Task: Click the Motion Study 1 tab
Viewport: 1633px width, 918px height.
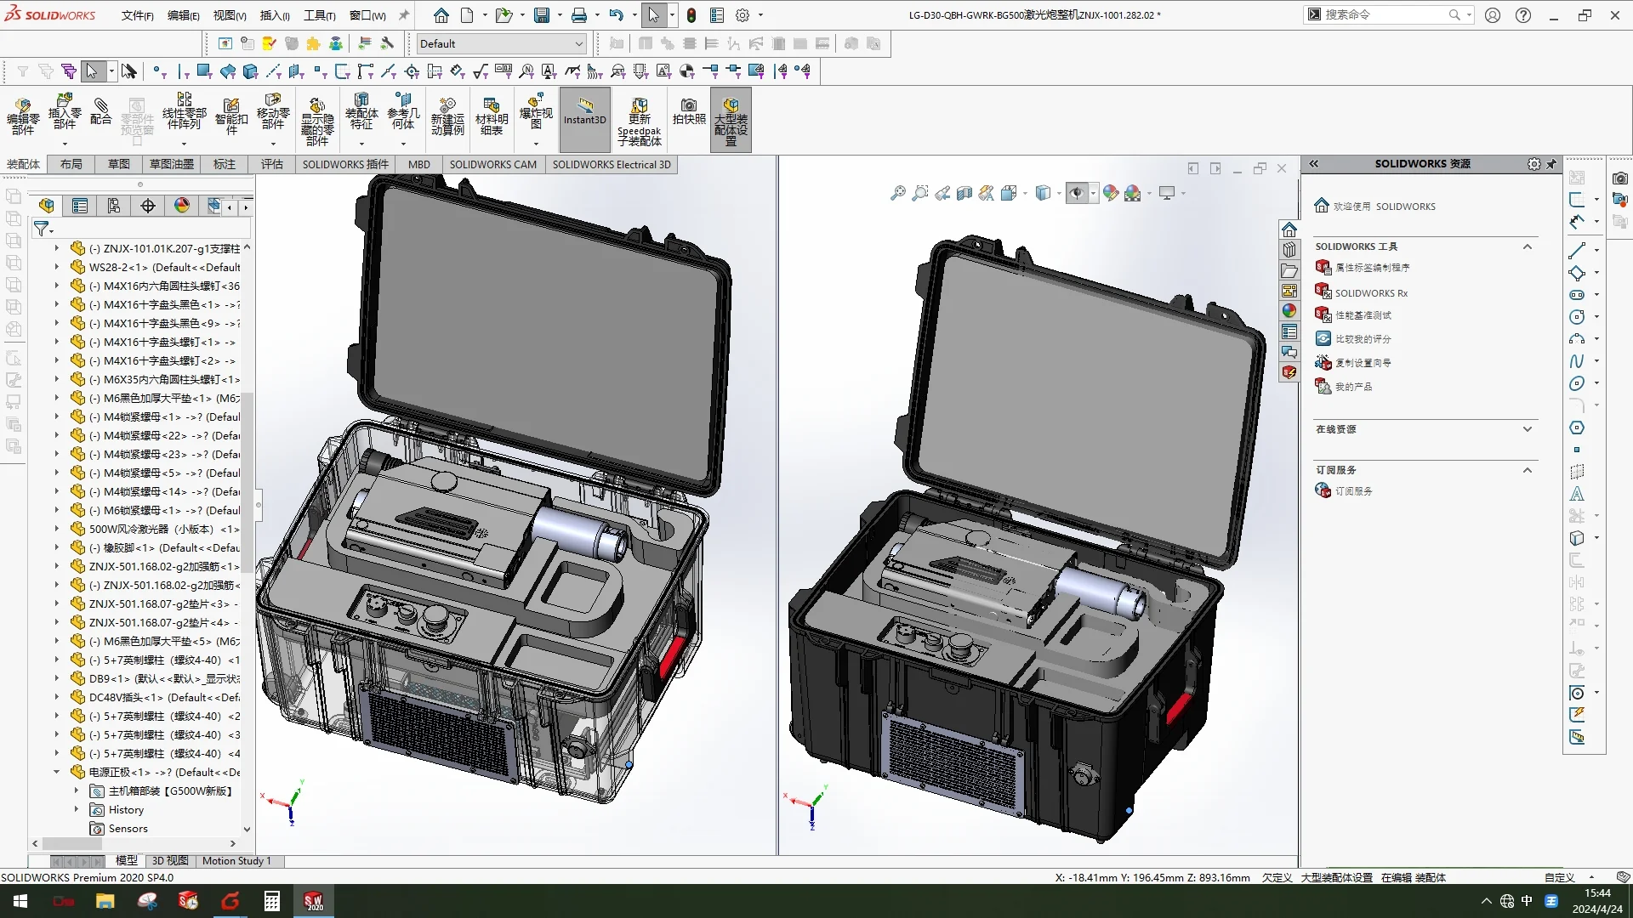Action: pos(236,861)
